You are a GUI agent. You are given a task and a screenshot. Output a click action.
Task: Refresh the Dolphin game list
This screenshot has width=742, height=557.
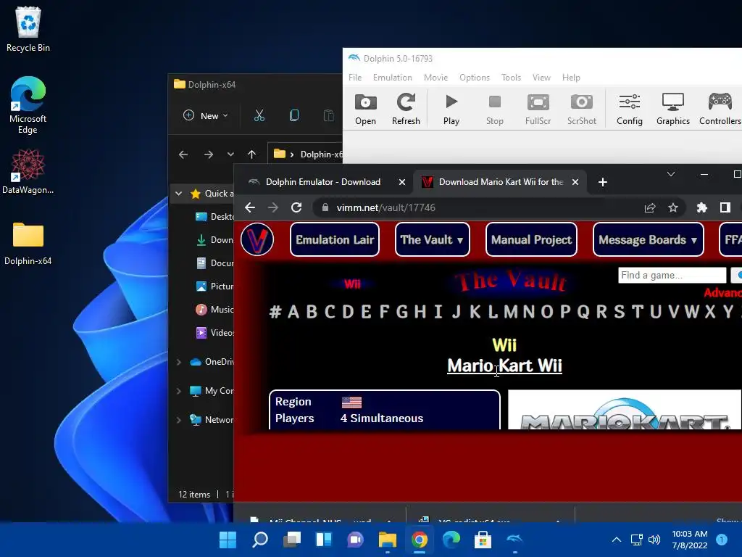(406, 110)
